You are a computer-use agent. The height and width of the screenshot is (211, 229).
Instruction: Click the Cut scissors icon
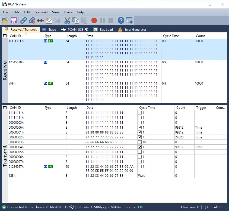[x=67, y=20]
